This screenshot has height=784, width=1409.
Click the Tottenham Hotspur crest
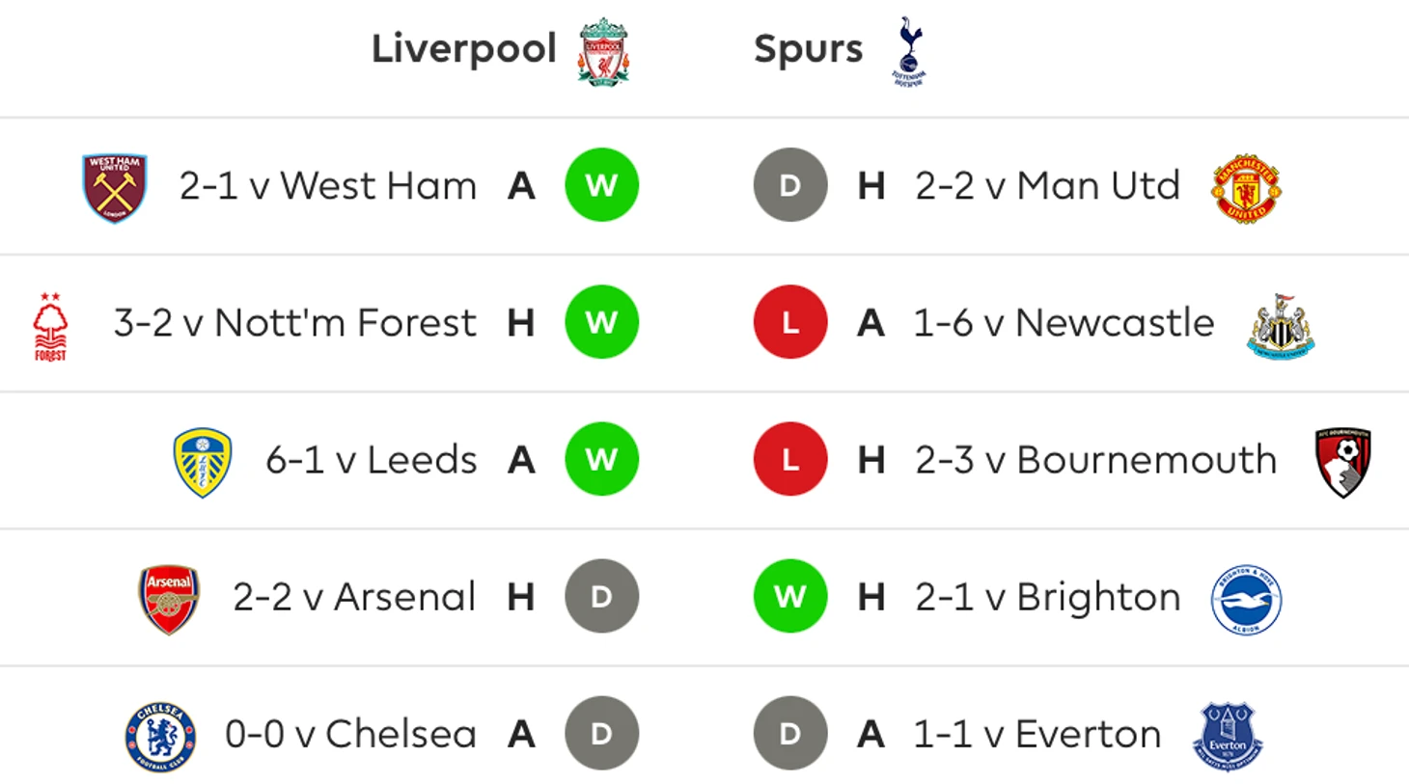908,51
